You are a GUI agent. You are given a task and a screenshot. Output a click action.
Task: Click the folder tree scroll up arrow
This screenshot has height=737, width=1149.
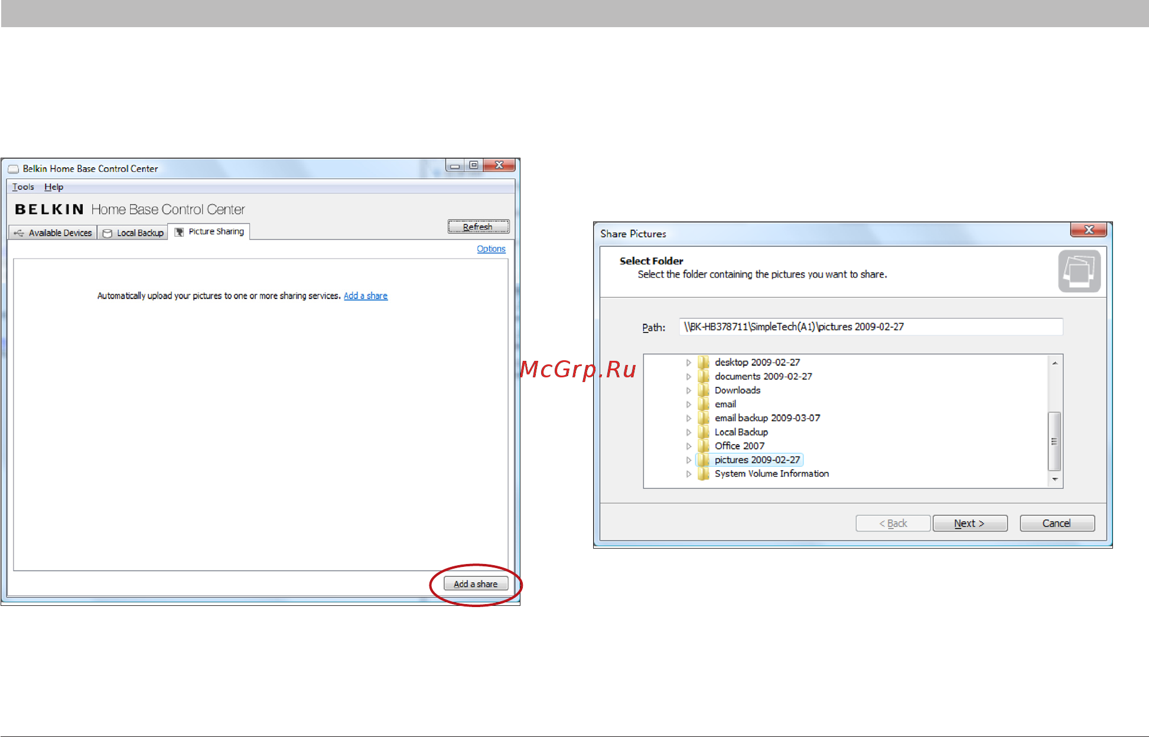(x=1054, y=363)
